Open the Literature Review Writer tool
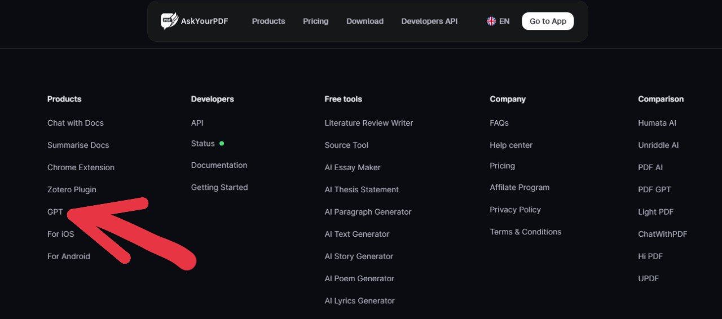Screen dimensions: 722x319 pos(369,123)
